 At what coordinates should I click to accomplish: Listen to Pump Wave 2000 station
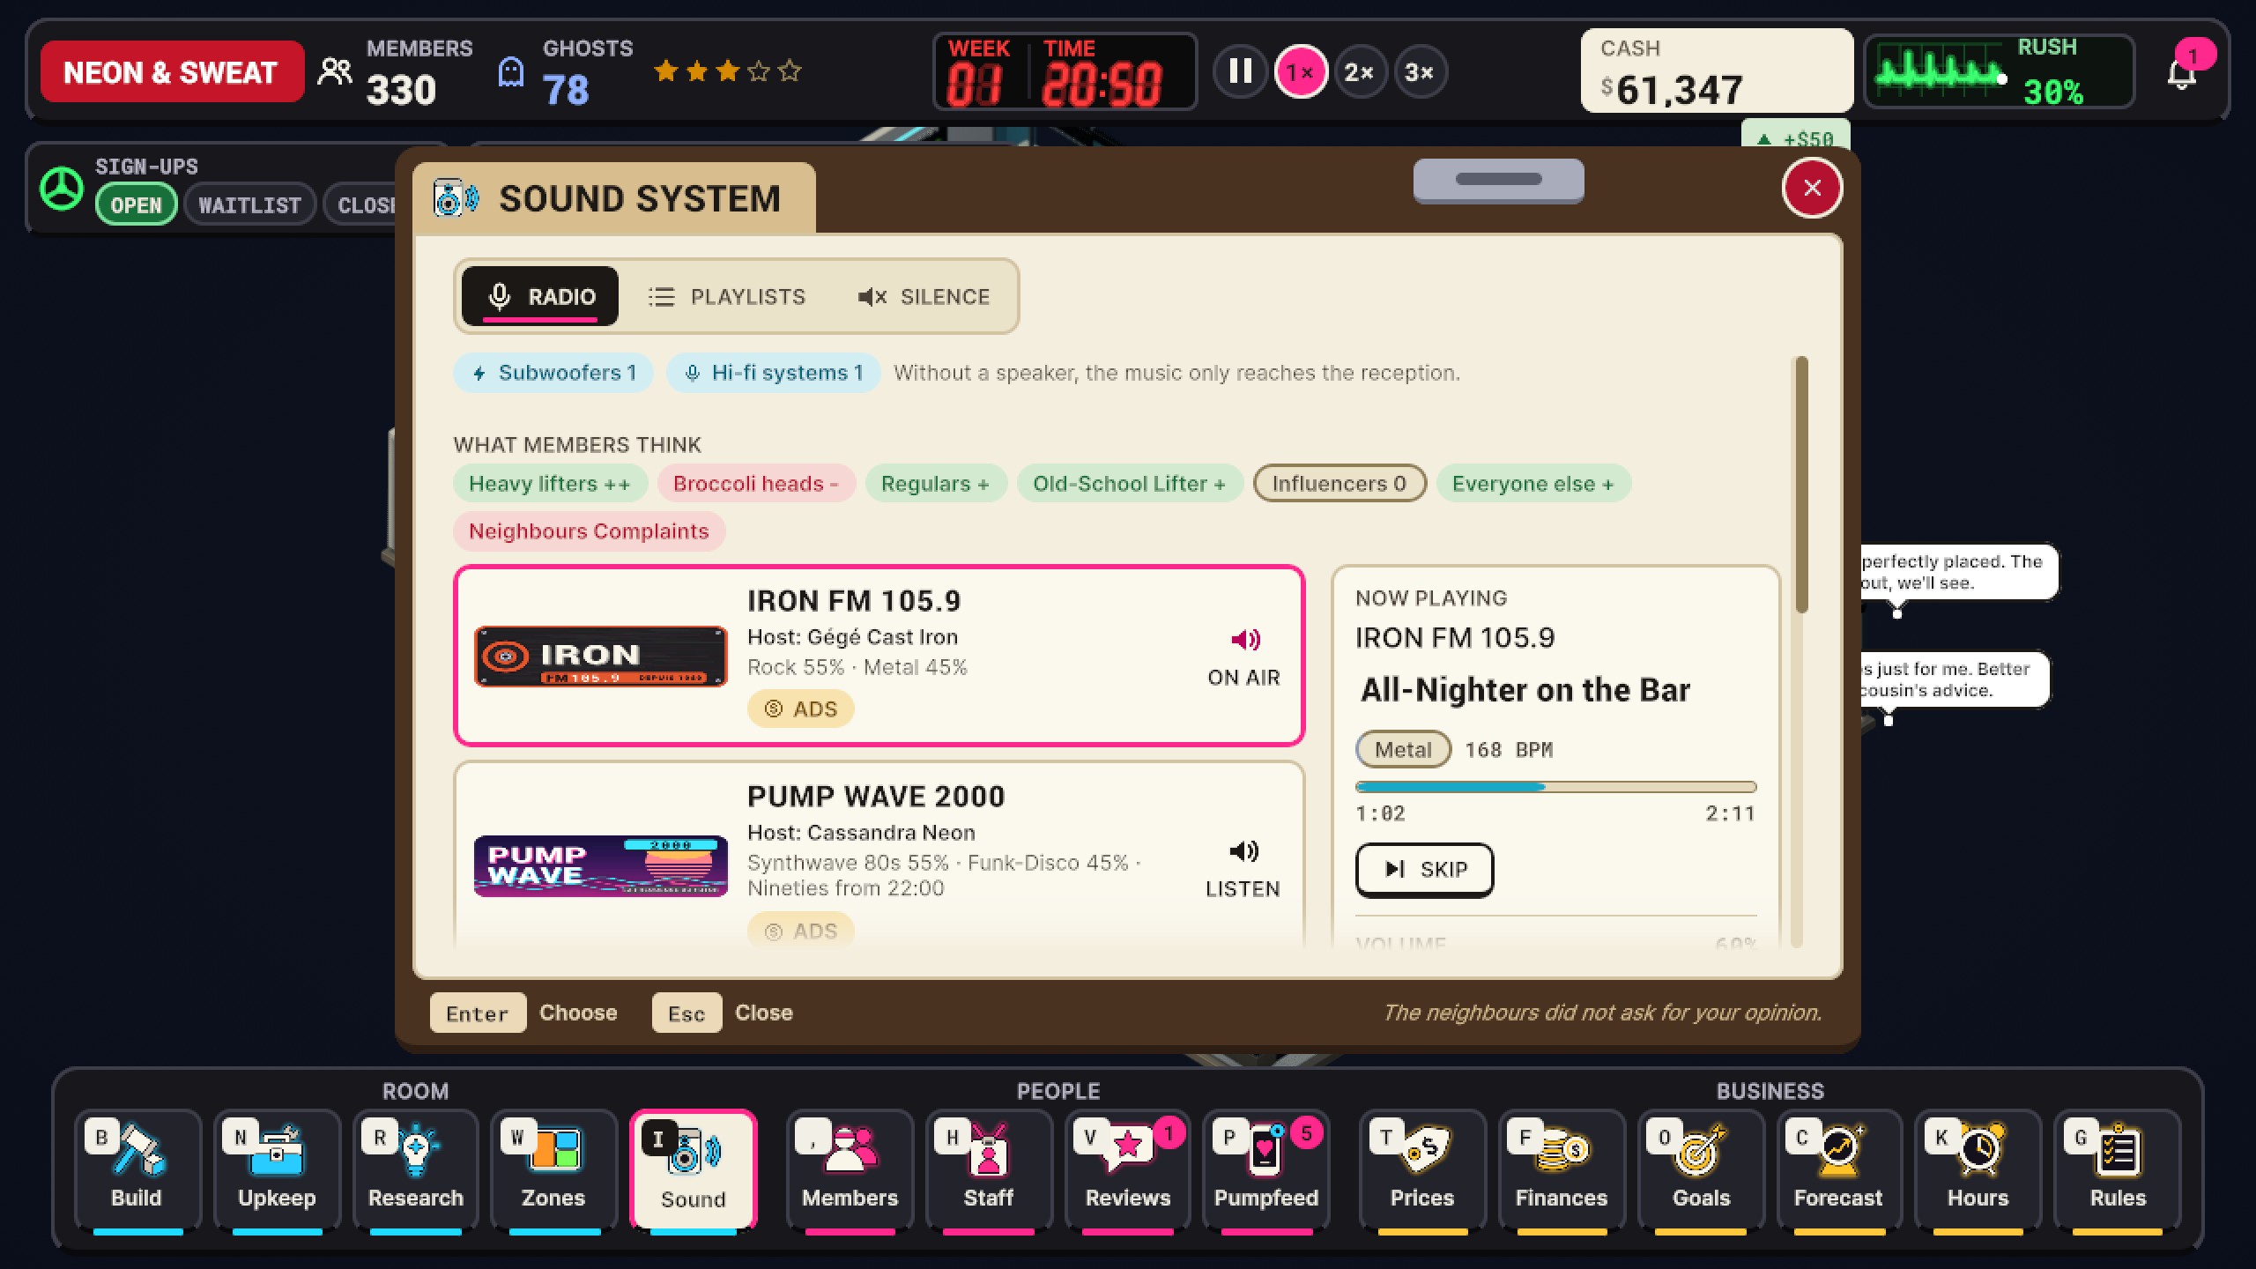pyautogui.click(x=1243, y=868)
